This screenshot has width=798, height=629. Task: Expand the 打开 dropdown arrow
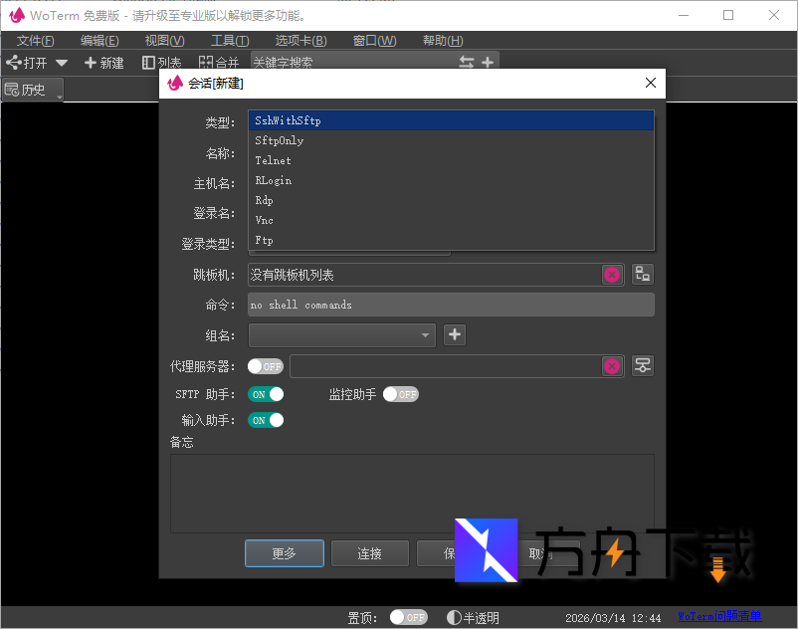(60, 62)
